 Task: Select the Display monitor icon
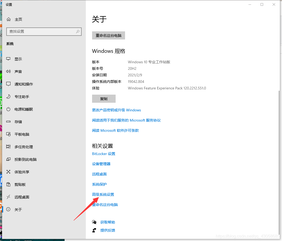click(8, 59)
